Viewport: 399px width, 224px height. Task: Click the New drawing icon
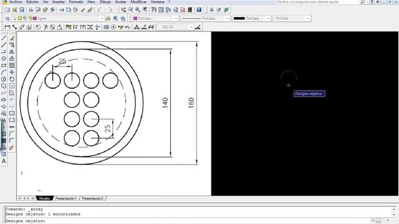(7, 10)
